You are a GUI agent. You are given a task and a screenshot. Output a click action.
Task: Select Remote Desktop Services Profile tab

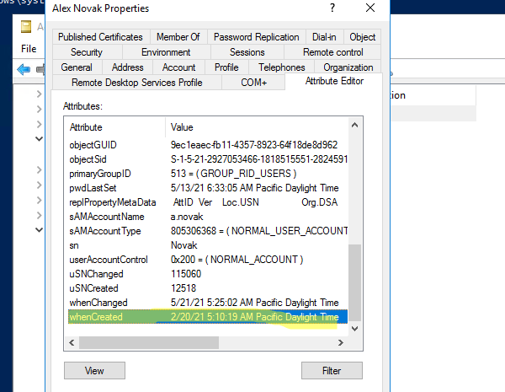pyautogui.click(x=137, y=83)
